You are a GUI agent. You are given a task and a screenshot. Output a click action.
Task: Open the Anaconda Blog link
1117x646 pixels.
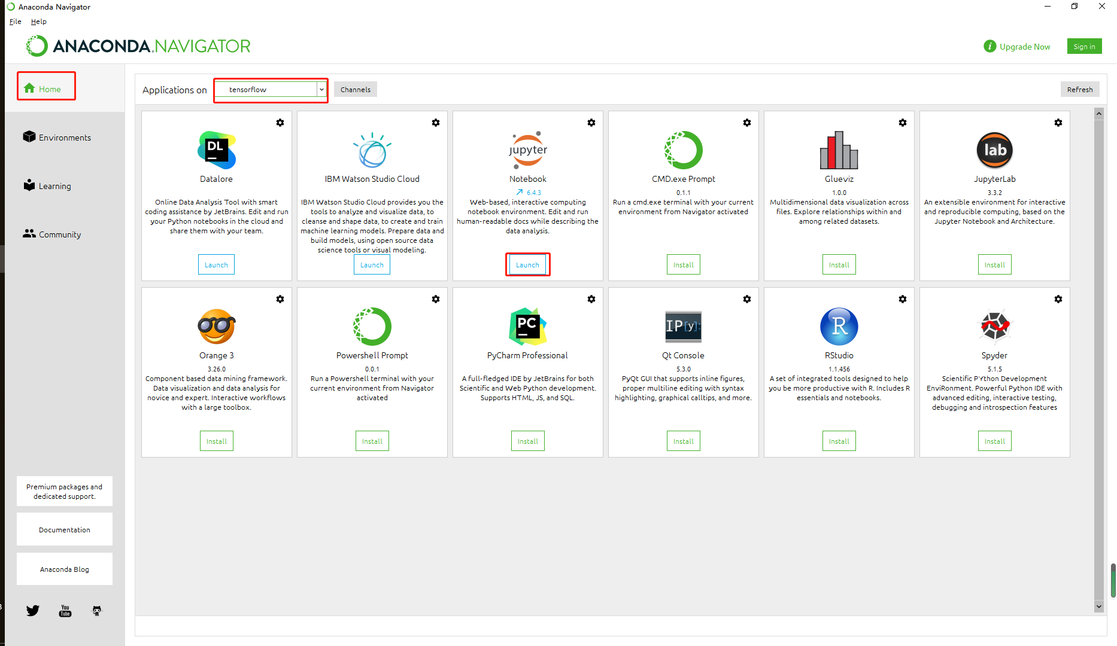click(x=65, y=569)
